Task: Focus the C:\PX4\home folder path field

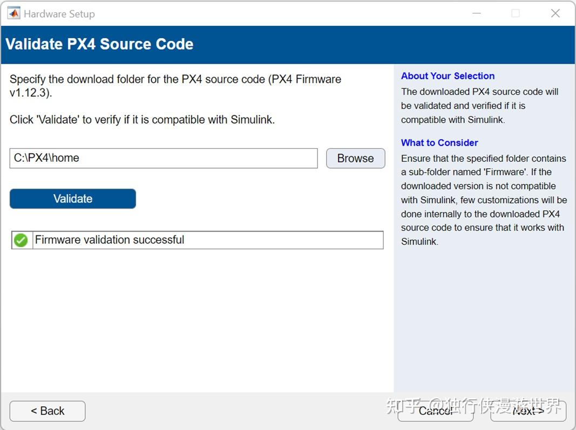Action: 164,158
